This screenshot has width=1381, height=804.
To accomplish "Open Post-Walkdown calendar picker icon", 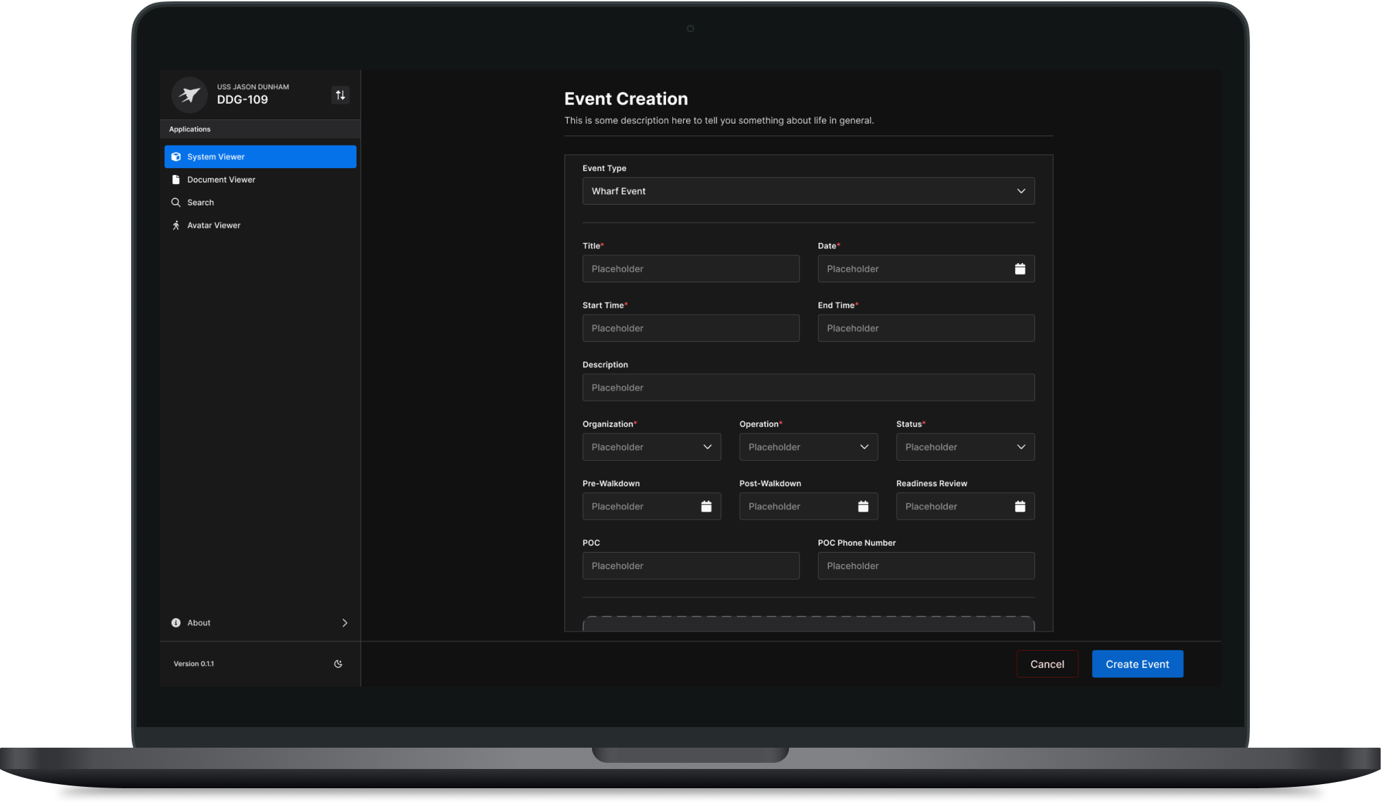I will click(x=863, y=506).
